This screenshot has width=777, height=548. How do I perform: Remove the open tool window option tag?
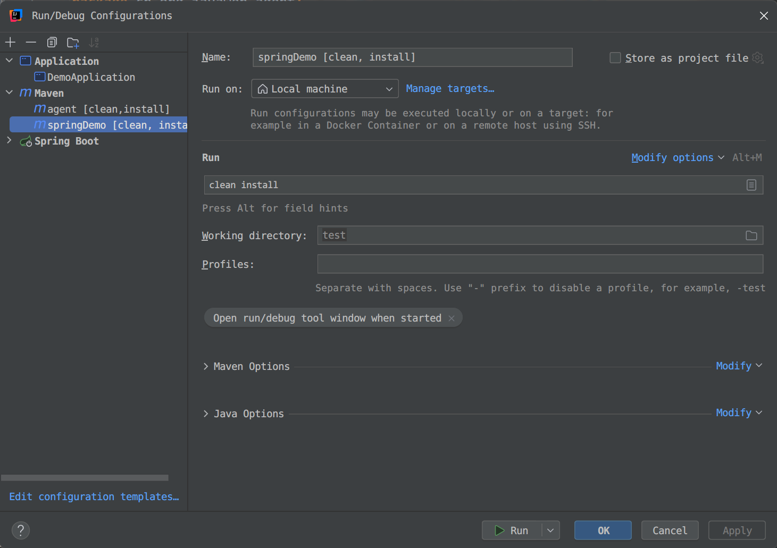click(x=452, y=318)
